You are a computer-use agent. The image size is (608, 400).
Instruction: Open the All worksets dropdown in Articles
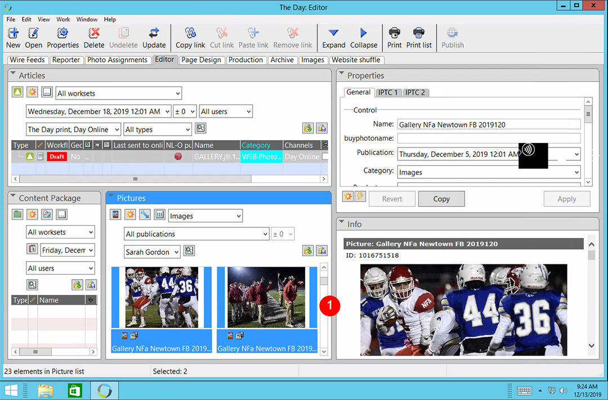tap(119, 93)
